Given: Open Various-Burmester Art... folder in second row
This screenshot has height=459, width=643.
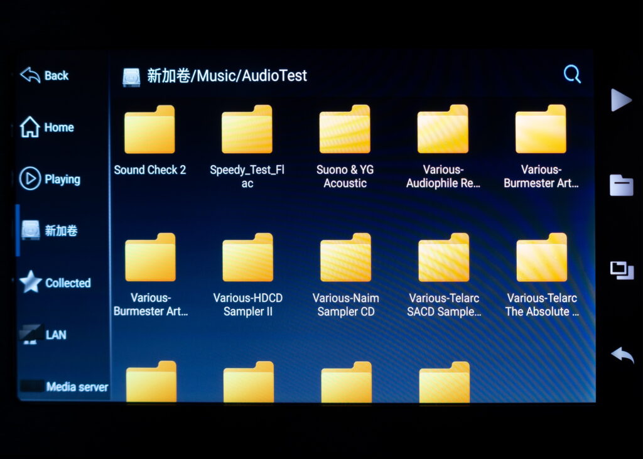Looking at the screenshot, I should [x=151, y=275].
